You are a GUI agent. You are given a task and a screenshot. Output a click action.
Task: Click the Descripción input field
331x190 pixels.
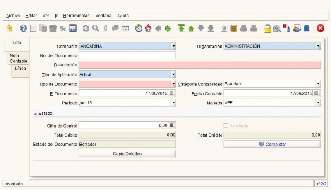click(199, 65)
